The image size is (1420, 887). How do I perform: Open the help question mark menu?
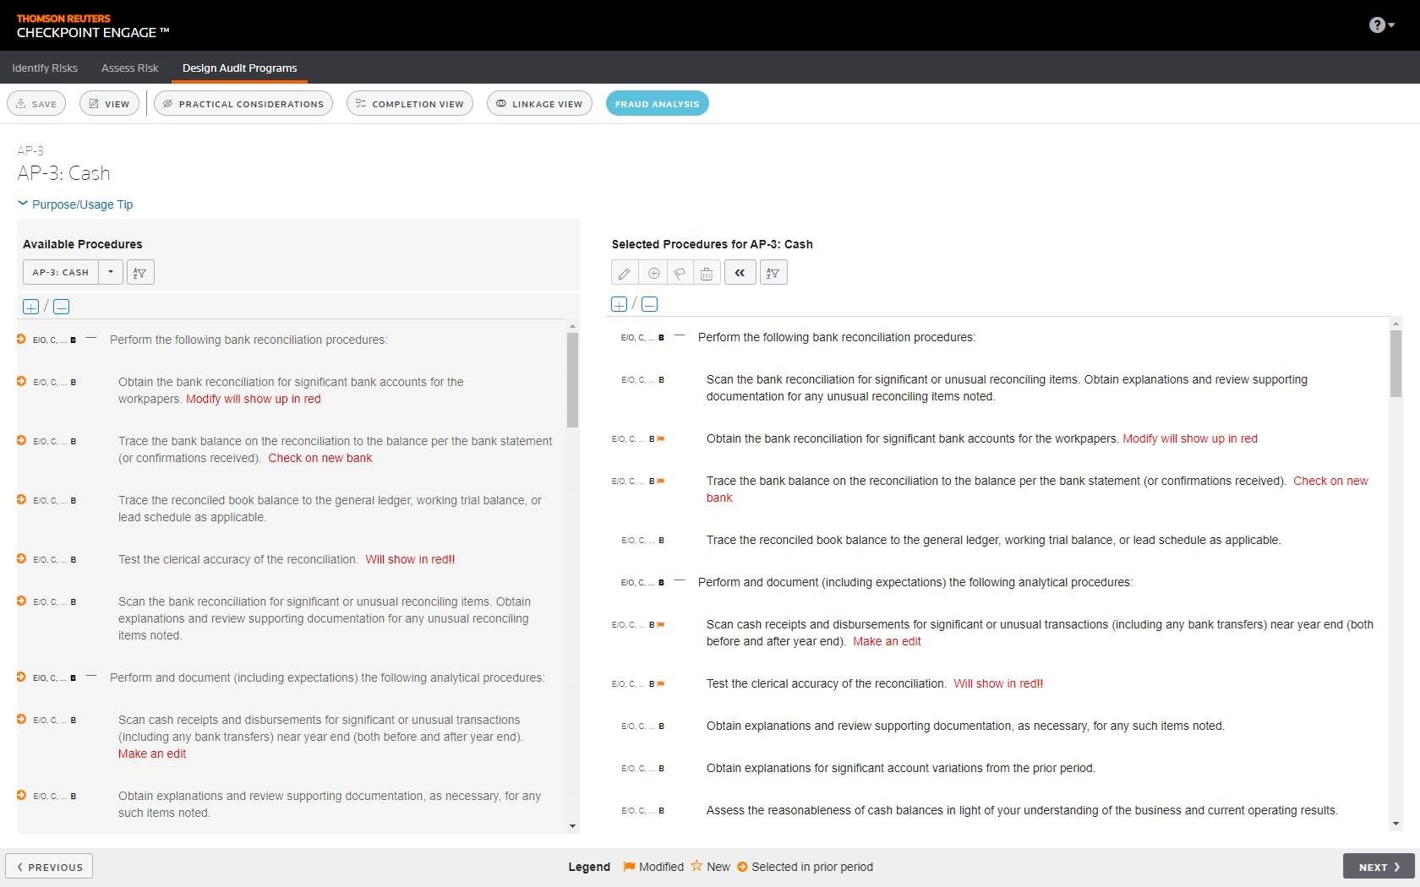(x=1380, y=25)
